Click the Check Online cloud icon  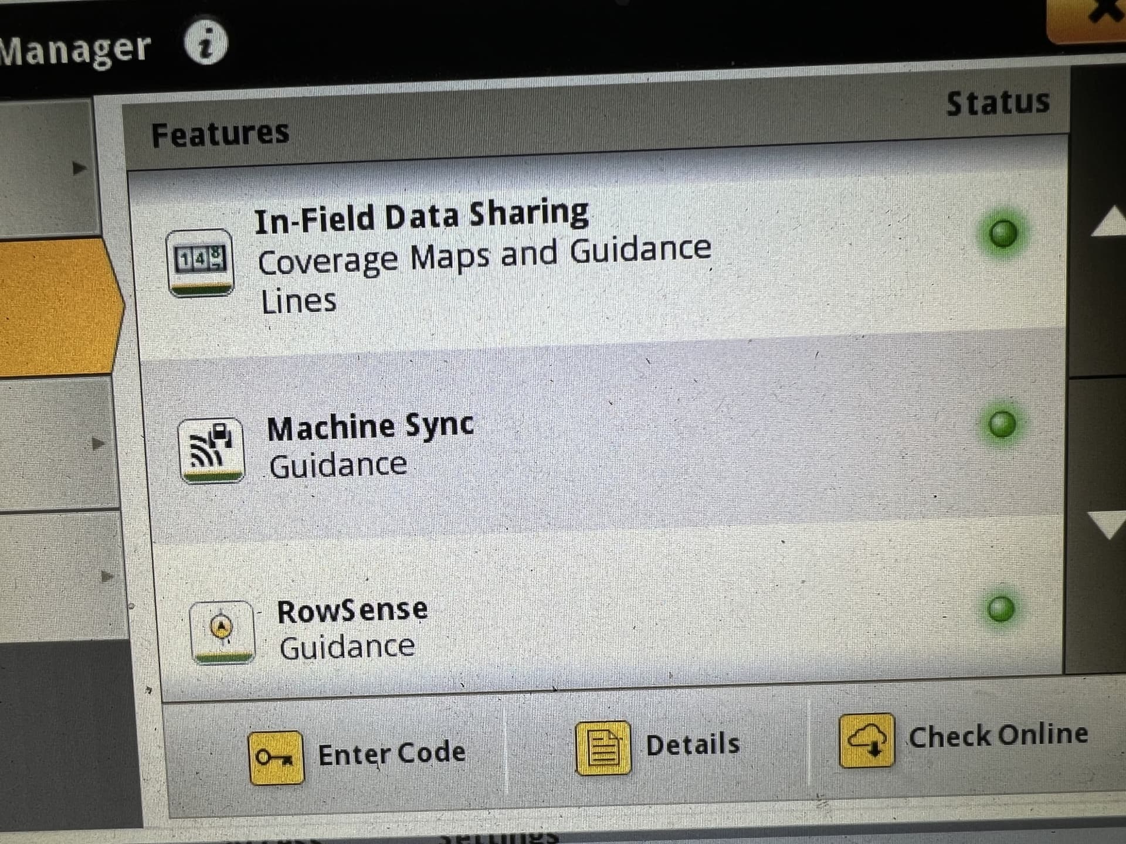pyautogui.click(x=867, y=740)
